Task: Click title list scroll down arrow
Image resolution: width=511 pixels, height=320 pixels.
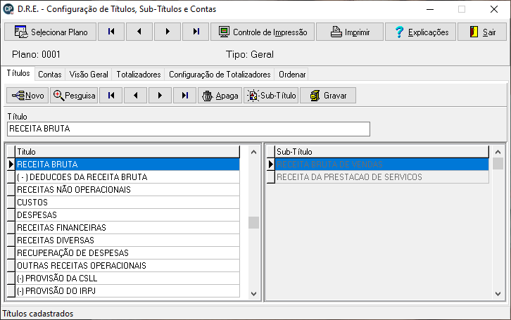Action: (x=253, y=294)
